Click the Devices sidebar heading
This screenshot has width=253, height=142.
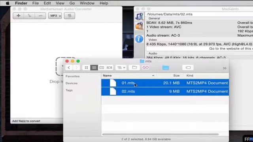[72, 83]
